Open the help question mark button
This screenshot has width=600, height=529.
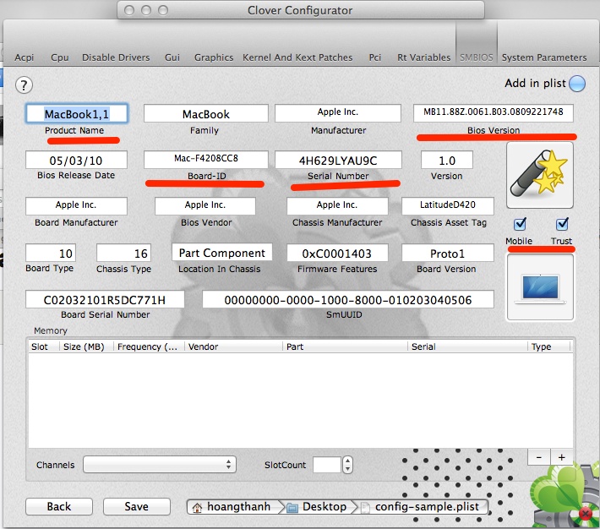[24, 85]
